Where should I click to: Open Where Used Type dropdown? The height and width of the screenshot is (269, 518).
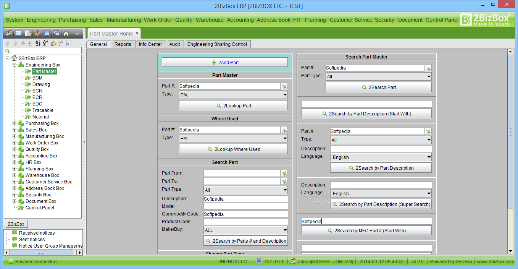[x=233, y=138]
